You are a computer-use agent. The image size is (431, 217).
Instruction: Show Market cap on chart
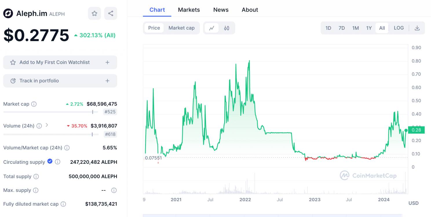click(x=182, y=28)
